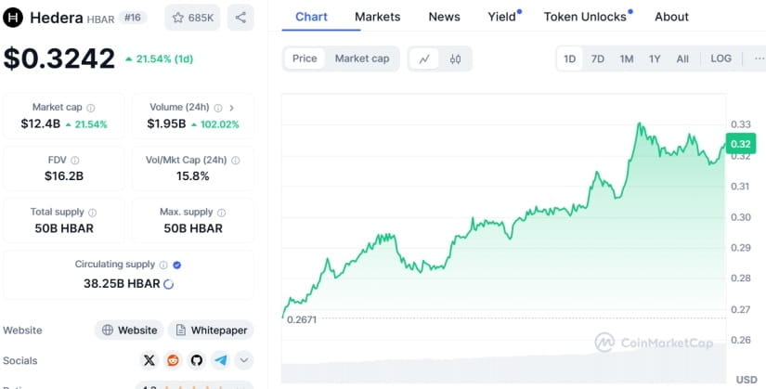
Task: Click the FDV info icon
Action: (75, 161)
